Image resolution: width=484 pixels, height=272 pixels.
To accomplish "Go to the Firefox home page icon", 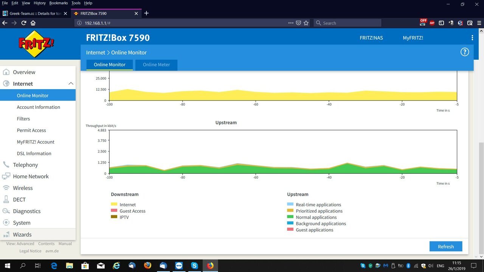I will (33, 23).
